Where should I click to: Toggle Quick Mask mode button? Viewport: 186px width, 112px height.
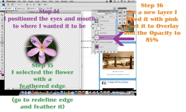pyautogui.click(x=2, y=78)
